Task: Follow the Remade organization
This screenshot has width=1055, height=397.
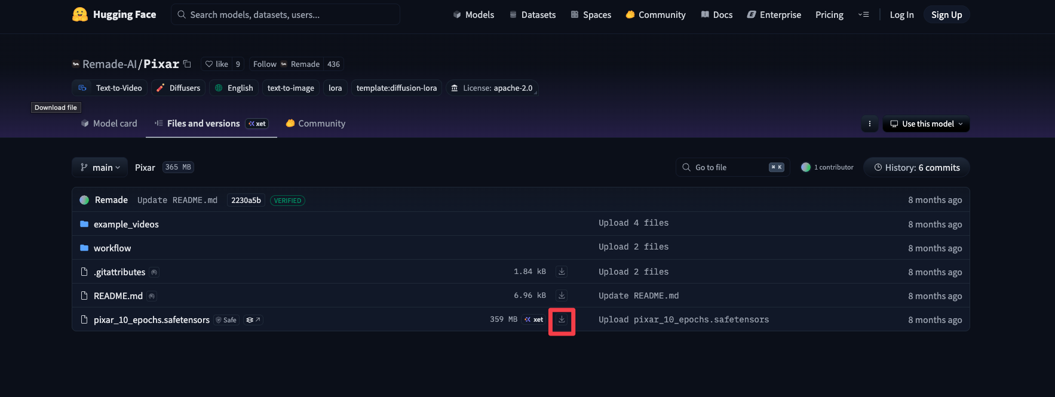Action: [286, 64]
